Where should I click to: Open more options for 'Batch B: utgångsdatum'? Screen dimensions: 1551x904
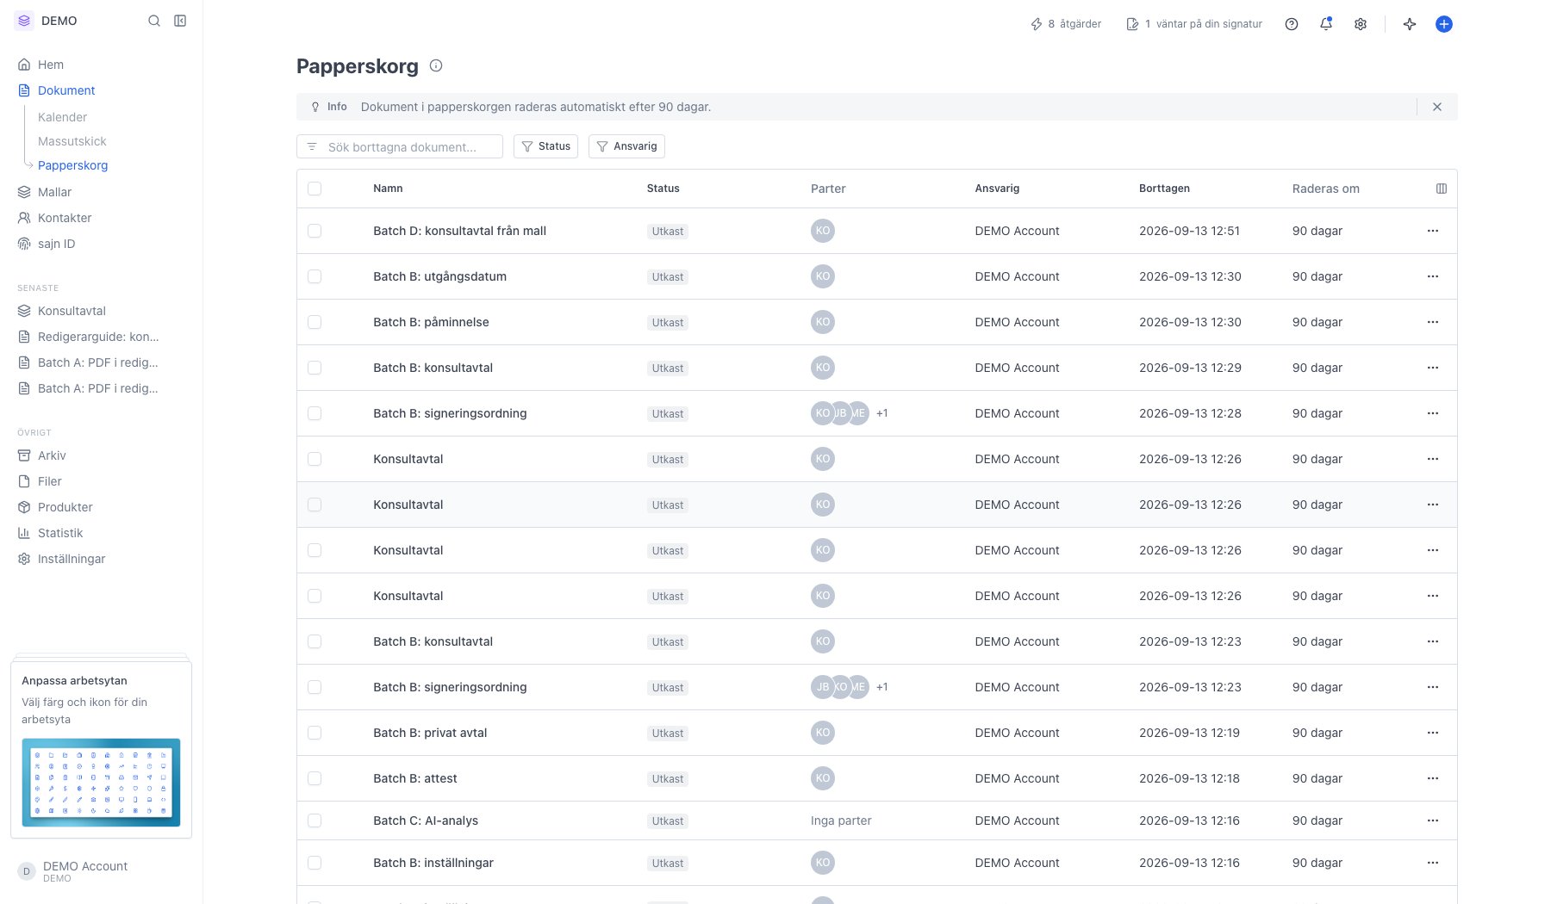point(1433,276)
